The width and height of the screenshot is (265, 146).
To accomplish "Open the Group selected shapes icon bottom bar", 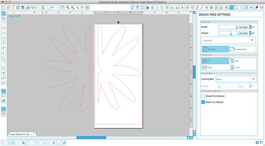I will [3, 143].
